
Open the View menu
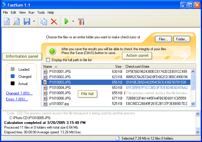(x=22, y=12)
